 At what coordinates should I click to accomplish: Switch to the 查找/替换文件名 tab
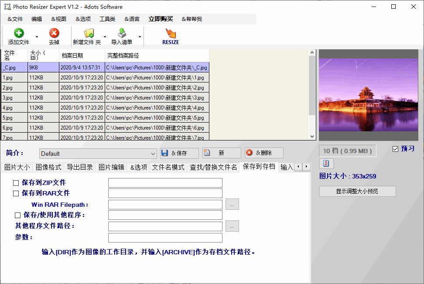click(x=213, y=168)
